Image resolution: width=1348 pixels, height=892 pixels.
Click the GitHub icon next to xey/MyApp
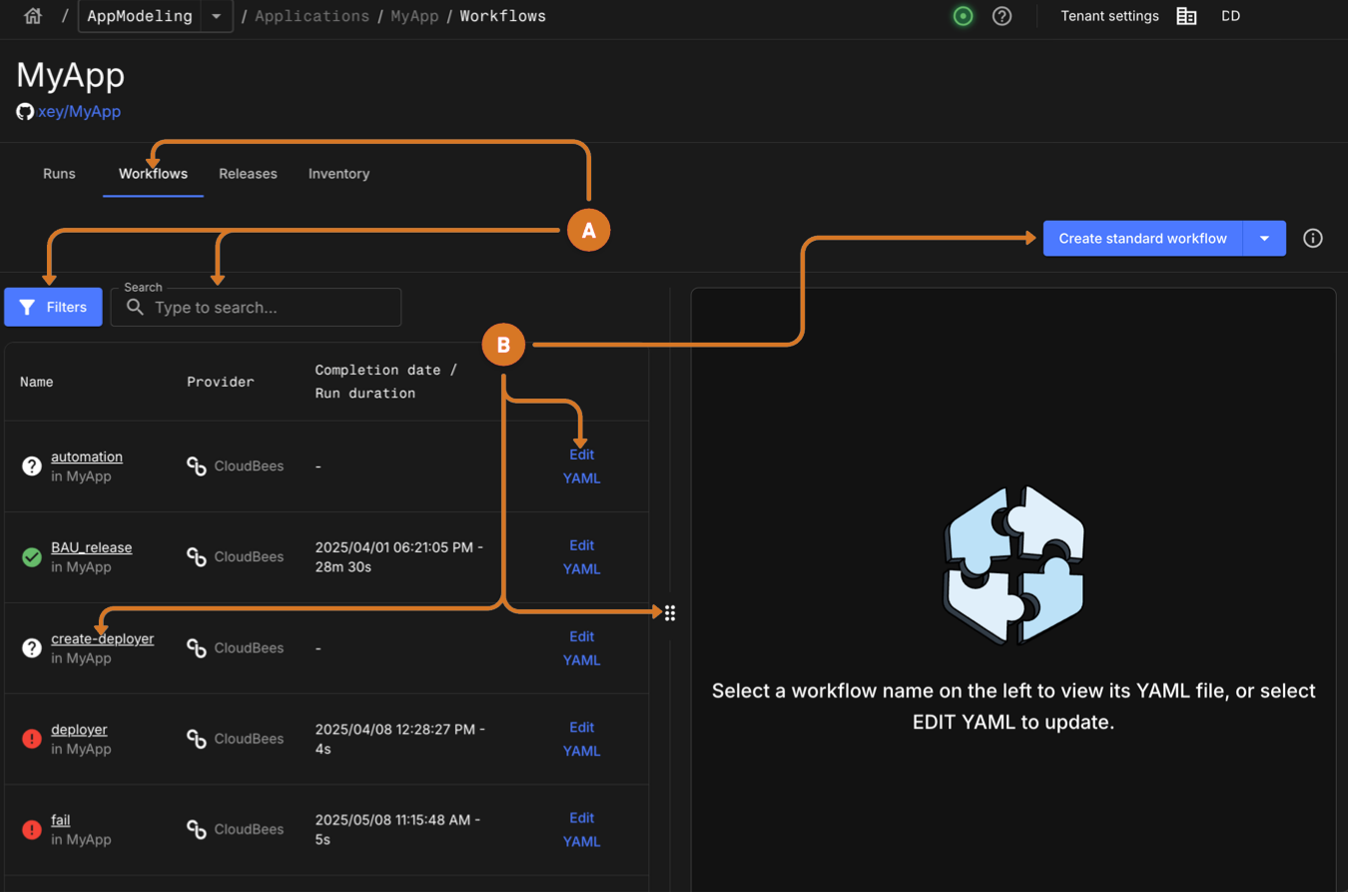point(25,112)
